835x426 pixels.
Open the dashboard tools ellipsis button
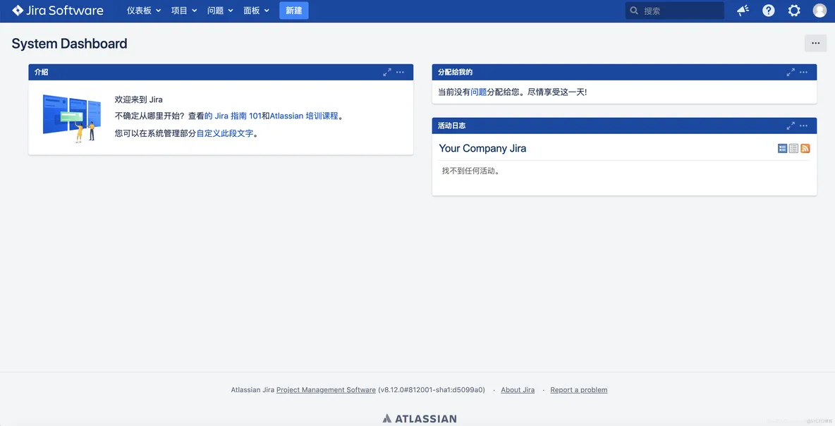815,43
